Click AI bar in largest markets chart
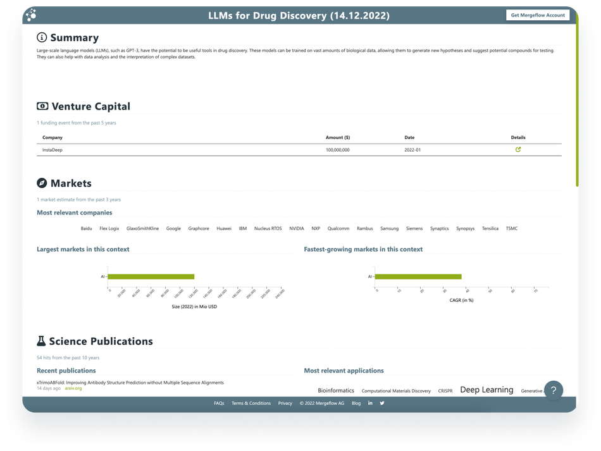601x451 pixels. click(x=151, y=276)
